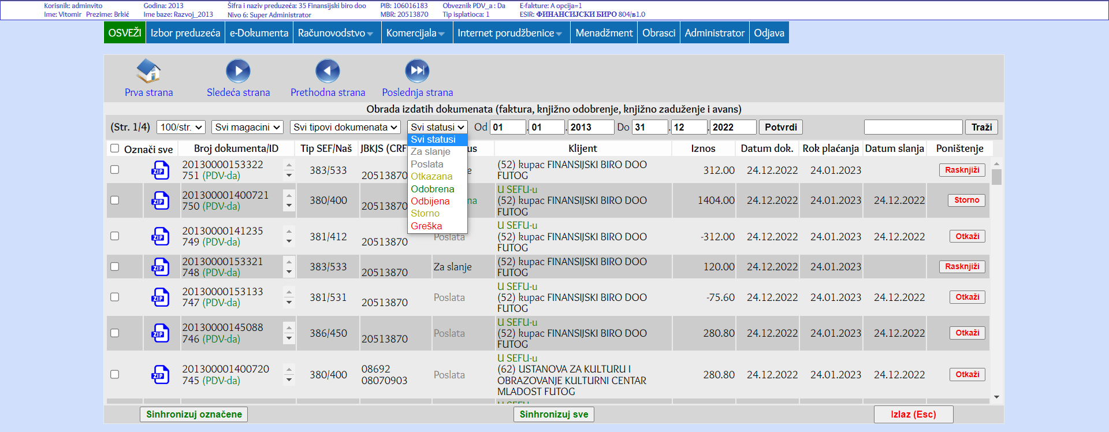Open the Svi magacini dropdown
Image resolution: width=1109 pixels, height=432 pixels.
pos(247,127)
